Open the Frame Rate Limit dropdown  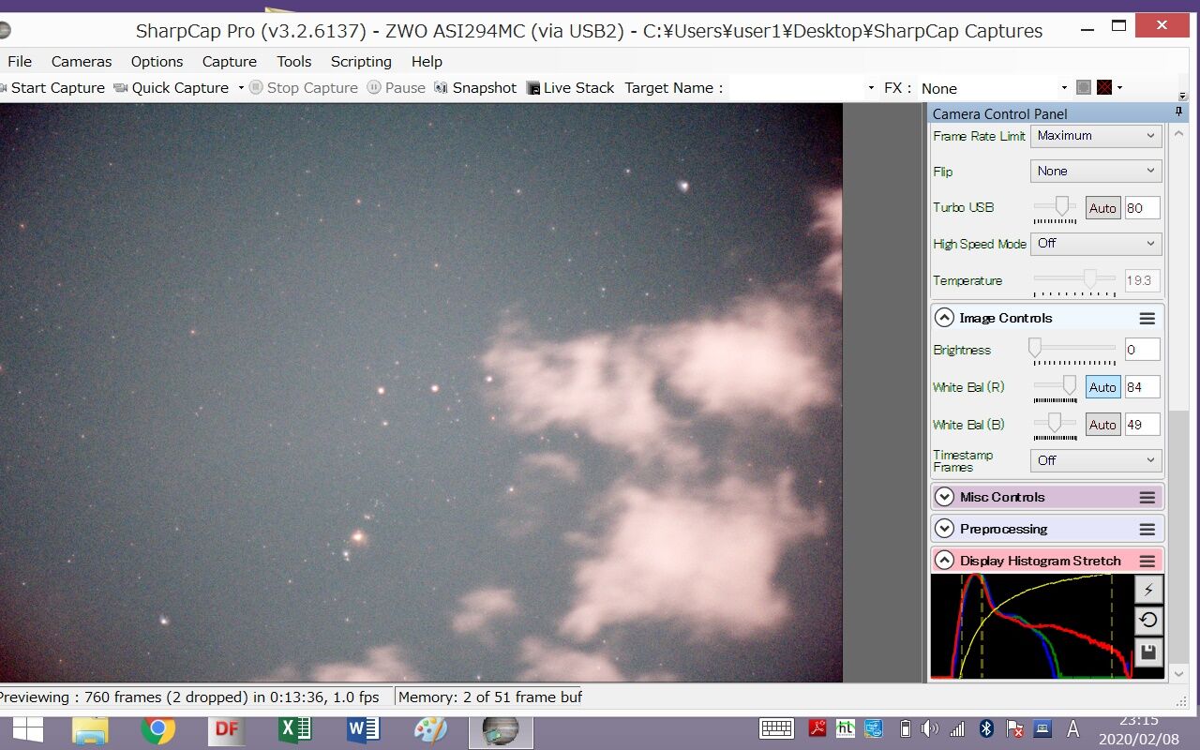[1096, 136]
